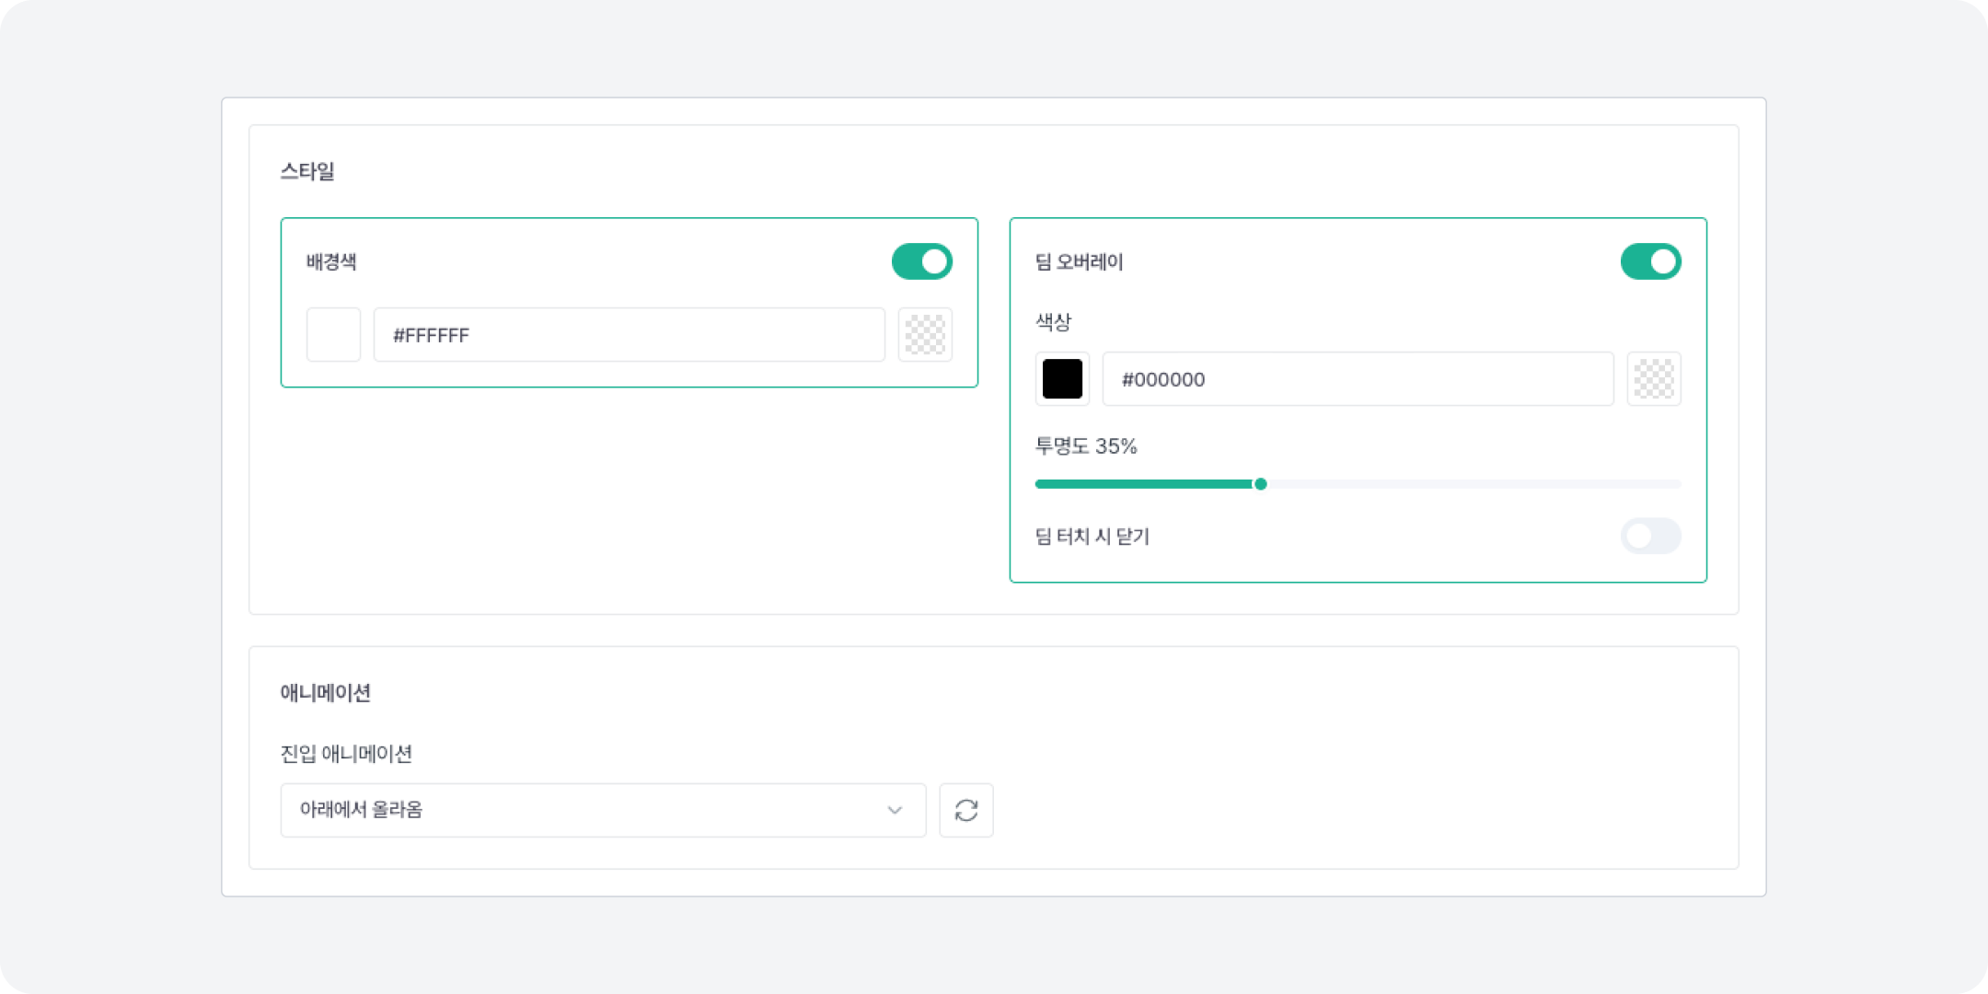Screen dimensions: 1988x994
Task: Click the 애니메이션 section heading
Action: 326,693
